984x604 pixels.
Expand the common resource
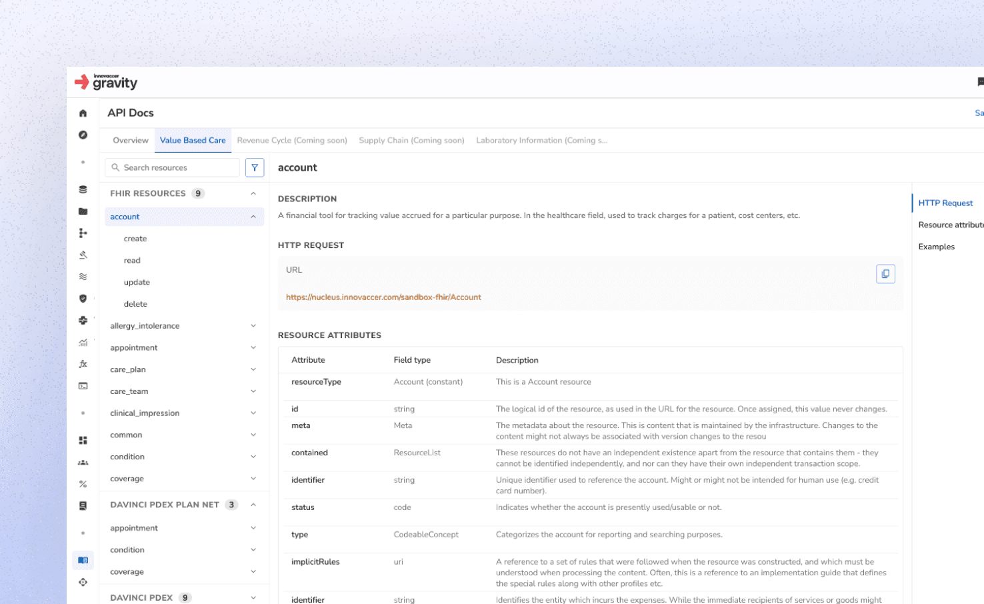[253, 435]
